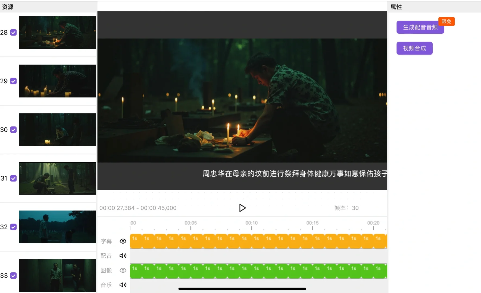Jump to the 00:15 ruler mark
Viewport: 481px width, 293px height.
[x=313, y=223]
